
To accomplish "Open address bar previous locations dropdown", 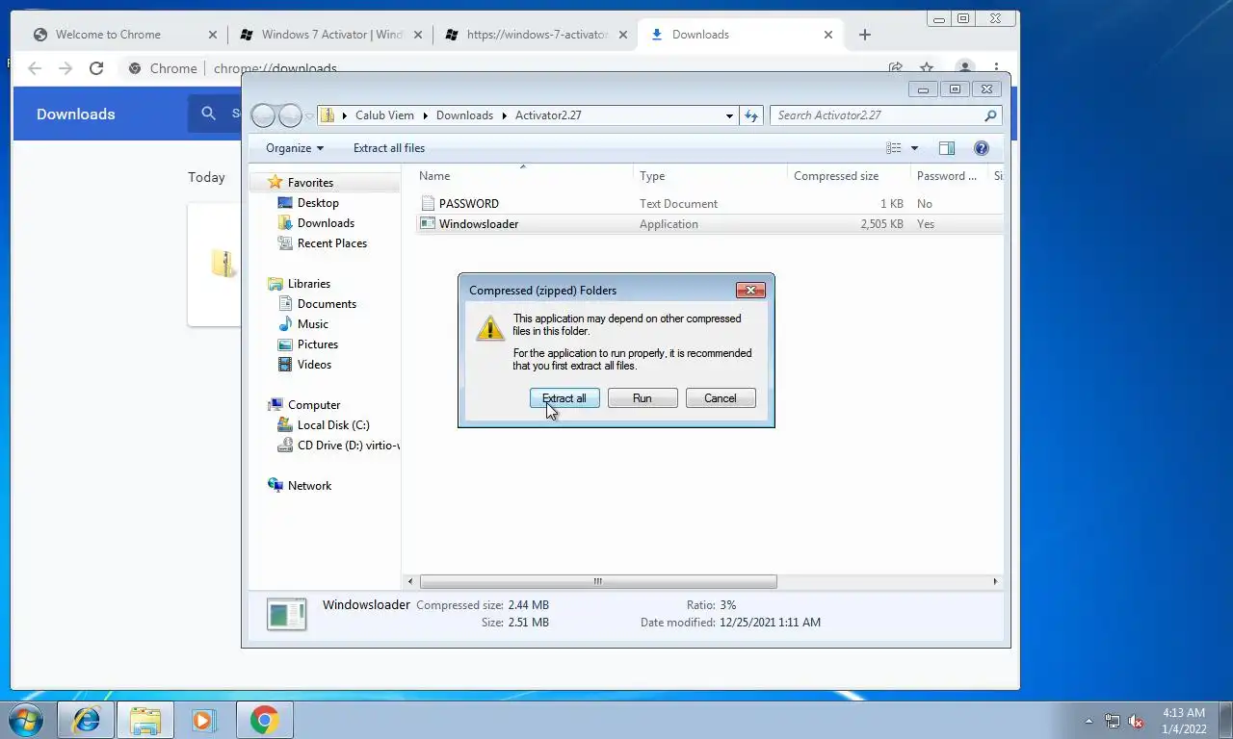I will [x=729, y=115].
